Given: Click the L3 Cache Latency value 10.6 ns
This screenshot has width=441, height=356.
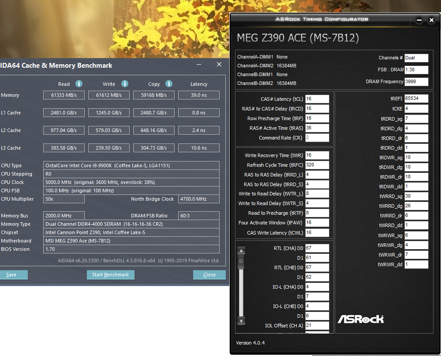Looking at the screenshot, I should coord(199,148).
